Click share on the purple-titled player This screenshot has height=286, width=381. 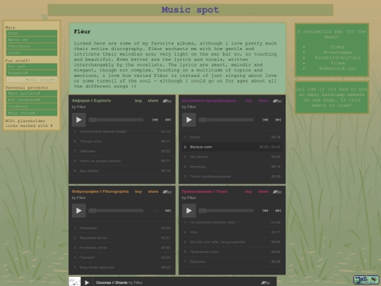(263, 101)
